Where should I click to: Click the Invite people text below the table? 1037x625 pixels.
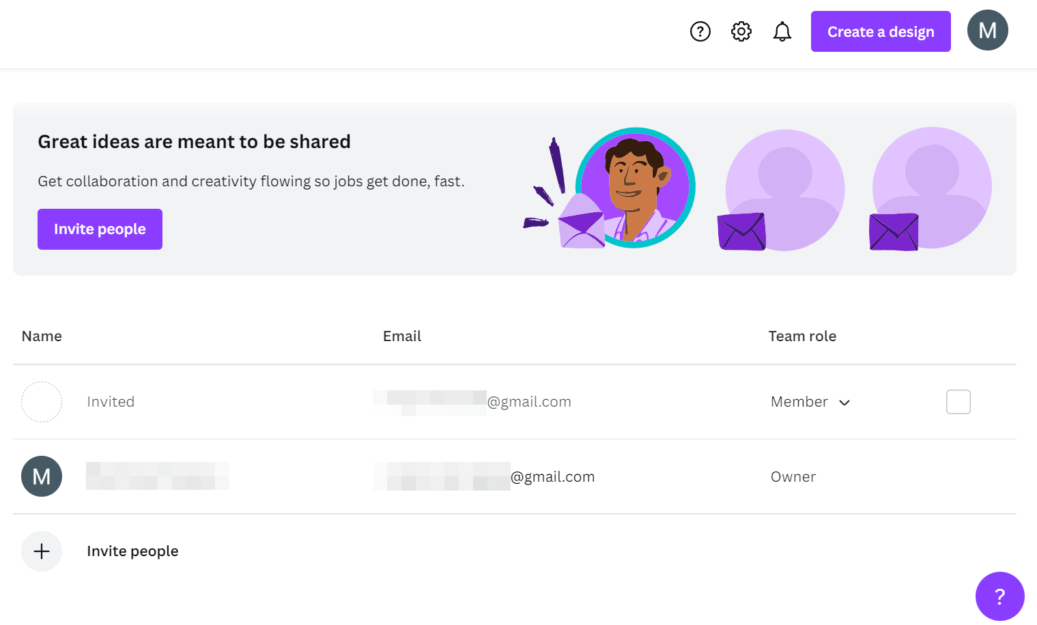pyautogui.click(x=132, y=551)
